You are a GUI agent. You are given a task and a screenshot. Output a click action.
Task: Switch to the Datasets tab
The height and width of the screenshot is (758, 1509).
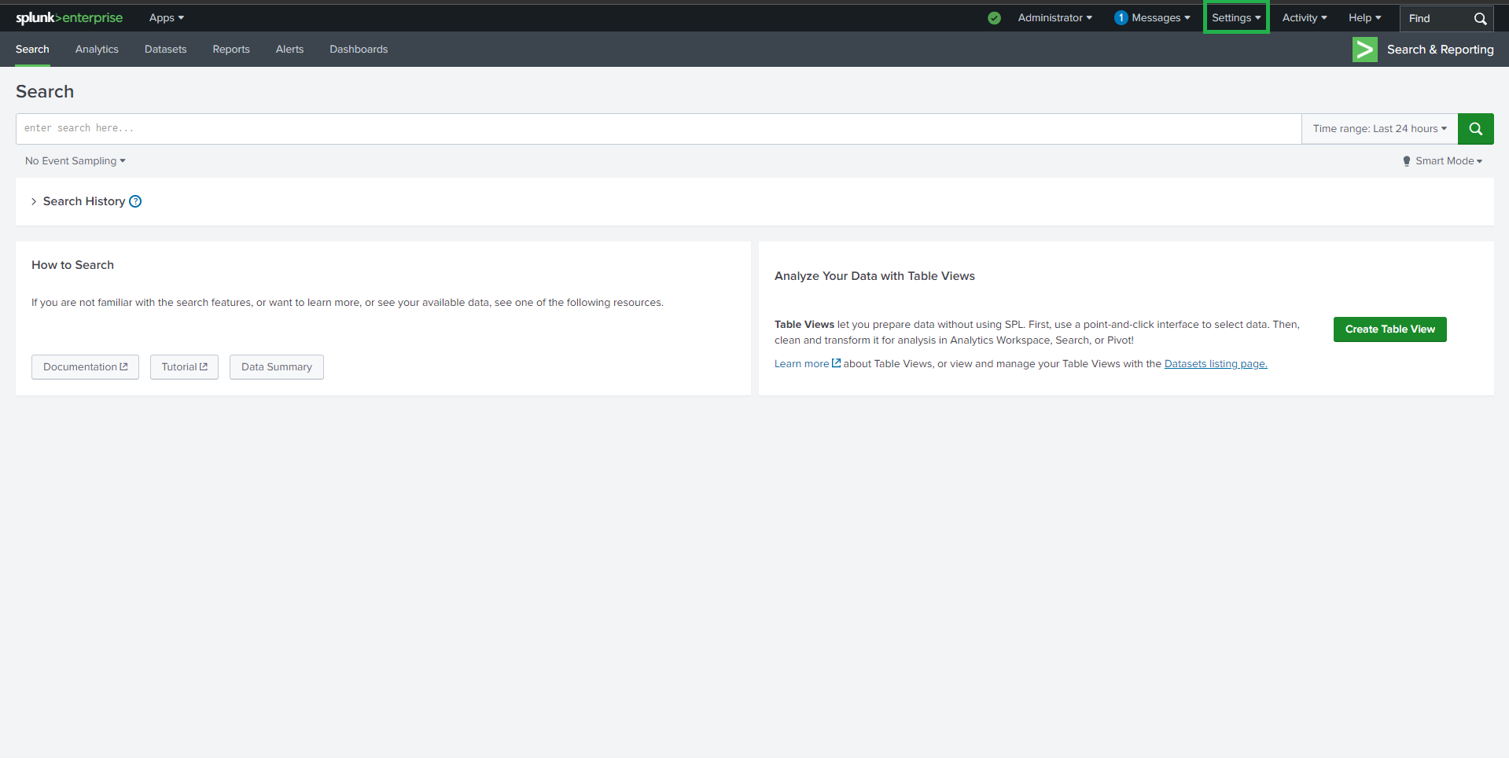pos(166,50)
